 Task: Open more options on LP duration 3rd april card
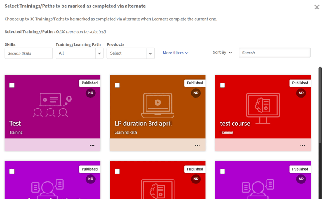pyautogui.click(x=197, y=146)
